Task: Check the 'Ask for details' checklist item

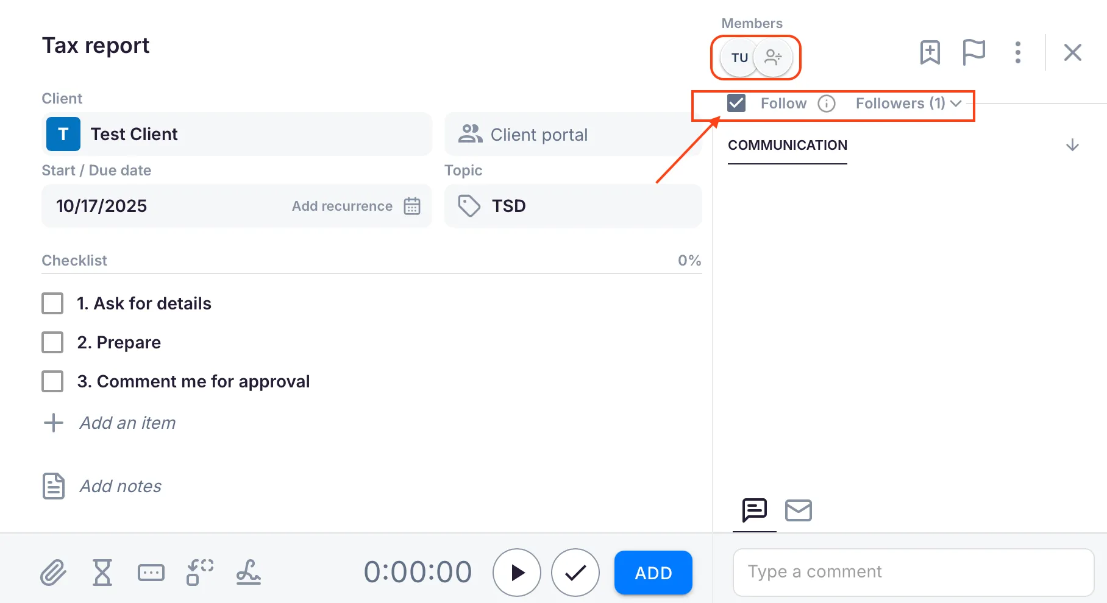Action: tap(52, 303)
